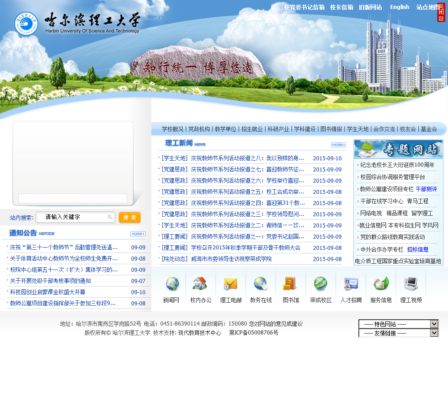Open 电介质工程国家重点实验室培育基地 link
The height and width of the screenshot is (407, 448).
point(398,261)
